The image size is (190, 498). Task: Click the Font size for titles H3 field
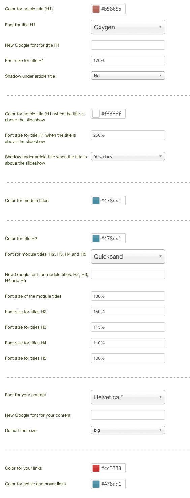128,327
